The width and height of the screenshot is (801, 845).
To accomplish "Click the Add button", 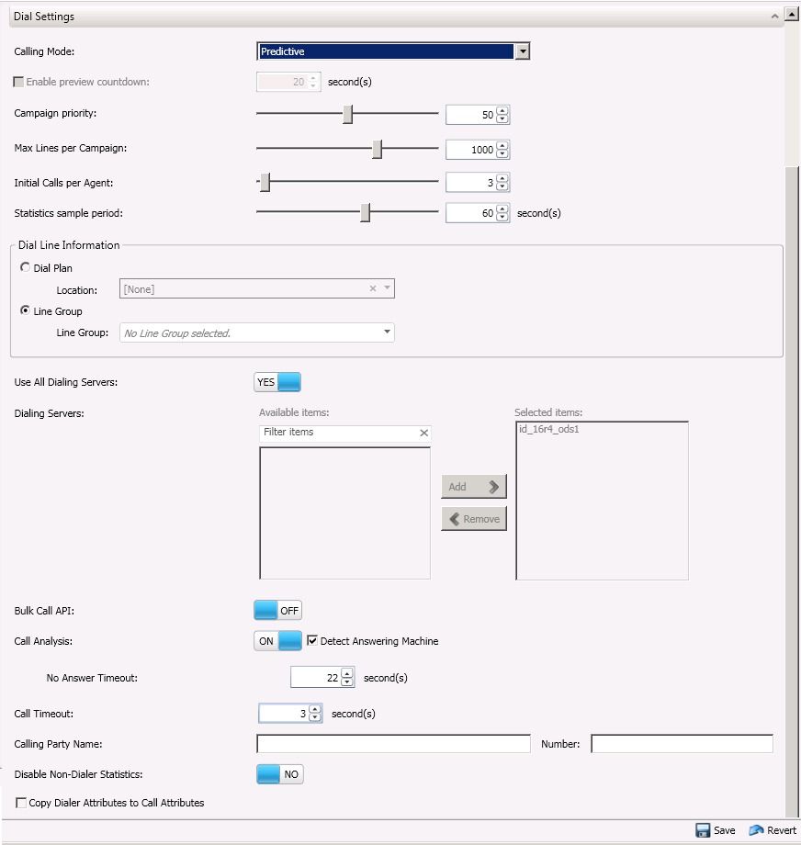I will [x=474, y=487].
